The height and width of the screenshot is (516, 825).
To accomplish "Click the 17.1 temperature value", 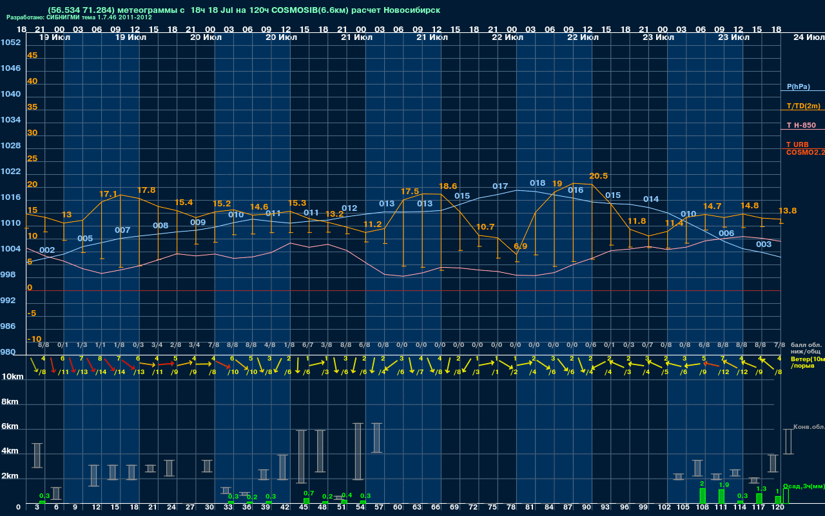I will pos(108,193).
